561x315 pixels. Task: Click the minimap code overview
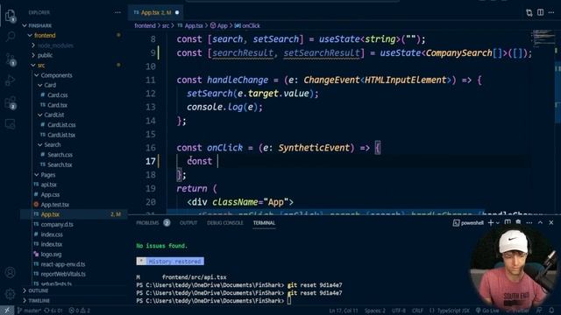[x=543, y=38]
